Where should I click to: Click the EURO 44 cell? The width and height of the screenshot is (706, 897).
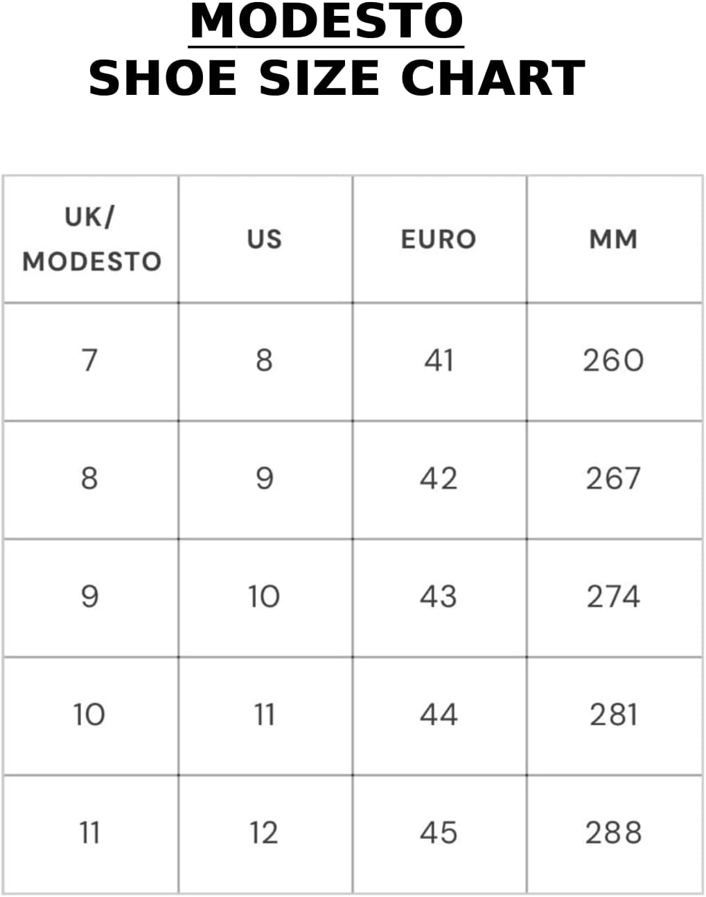[x=439, y=715]
